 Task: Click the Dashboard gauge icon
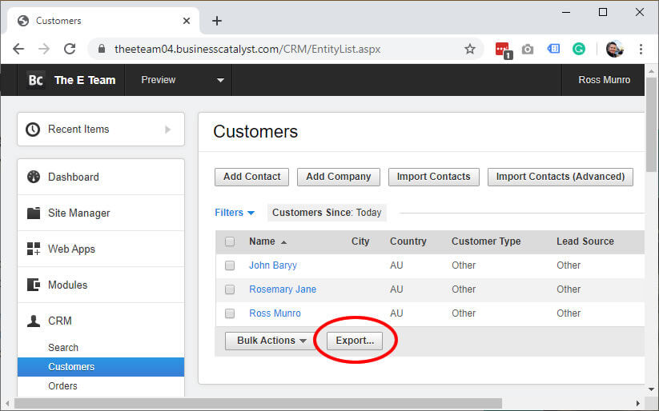(34, 177)
